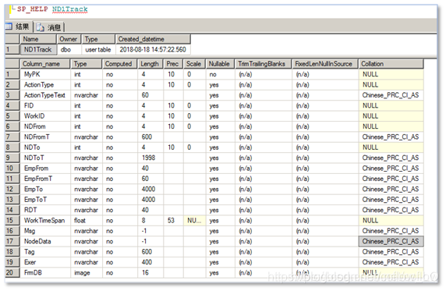This screenshot has height=291, width=446.
Task: Select the Msg column name cell
Action: pyautogui.click(x=45, y=231)
